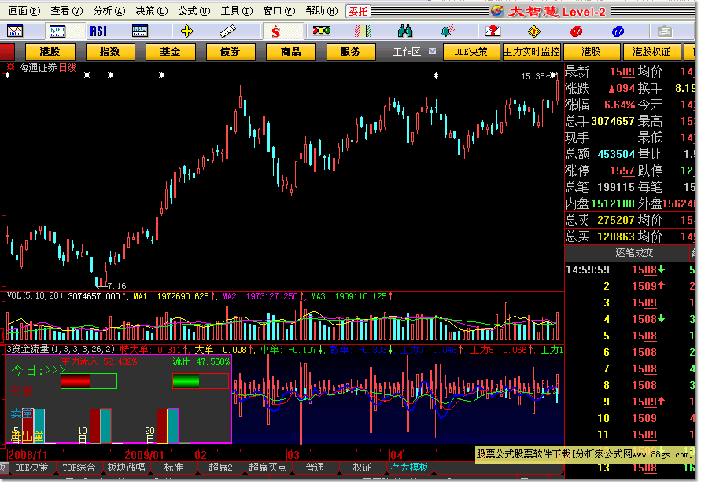The width and height of the screenshot is (701, 484).
Task: Open the traffic light signal icon
Action: 321,31
